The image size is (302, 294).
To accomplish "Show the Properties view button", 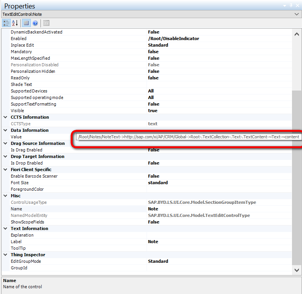I will 26,23.
